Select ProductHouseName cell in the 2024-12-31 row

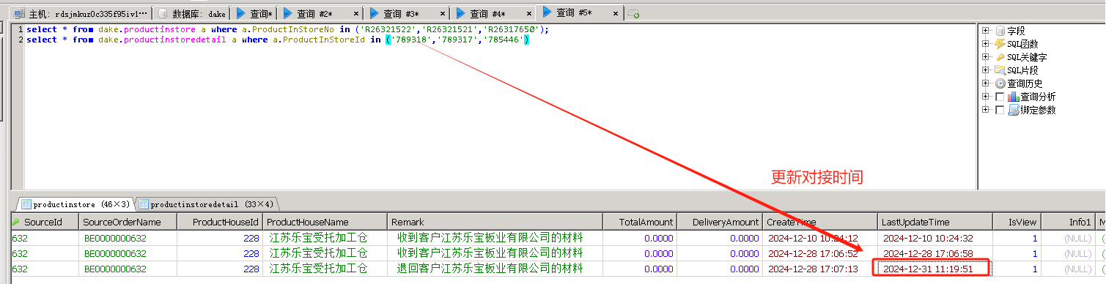325,269
